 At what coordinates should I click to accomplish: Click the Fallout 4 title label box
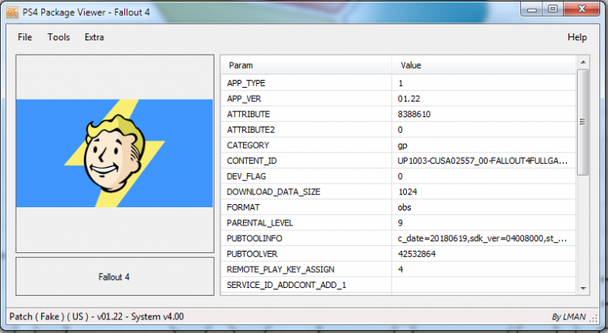click(x=114, y=277)
